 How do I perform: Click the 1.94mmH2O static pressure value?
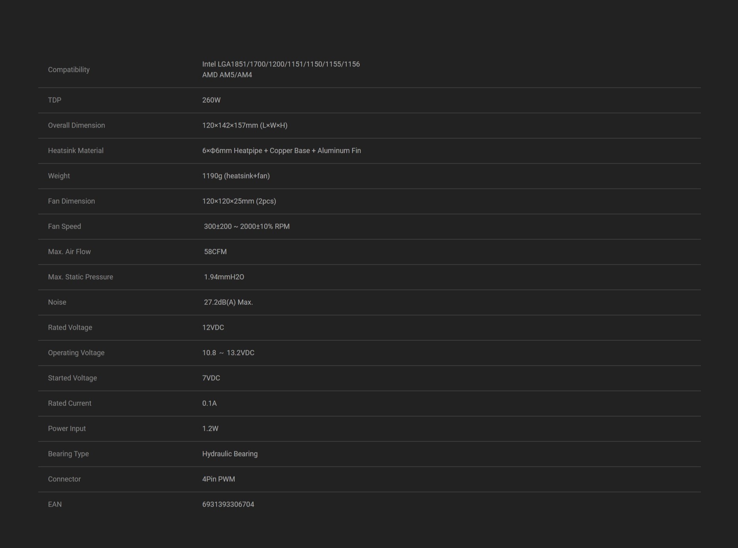pos(224,277)
